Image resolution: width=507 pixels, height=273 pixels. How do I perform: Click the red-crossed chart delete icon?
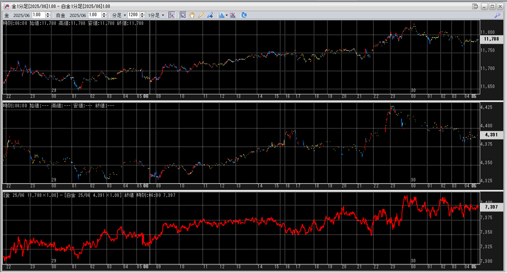click(x=233, y=15)
